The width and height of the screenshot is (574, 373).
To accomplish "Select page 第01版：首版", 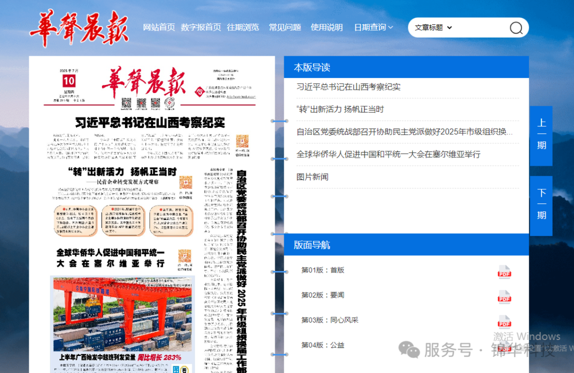I will 323,270.
